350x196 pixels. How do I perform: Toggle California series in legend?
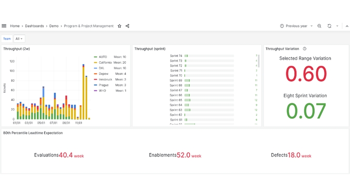click(105, 63)
